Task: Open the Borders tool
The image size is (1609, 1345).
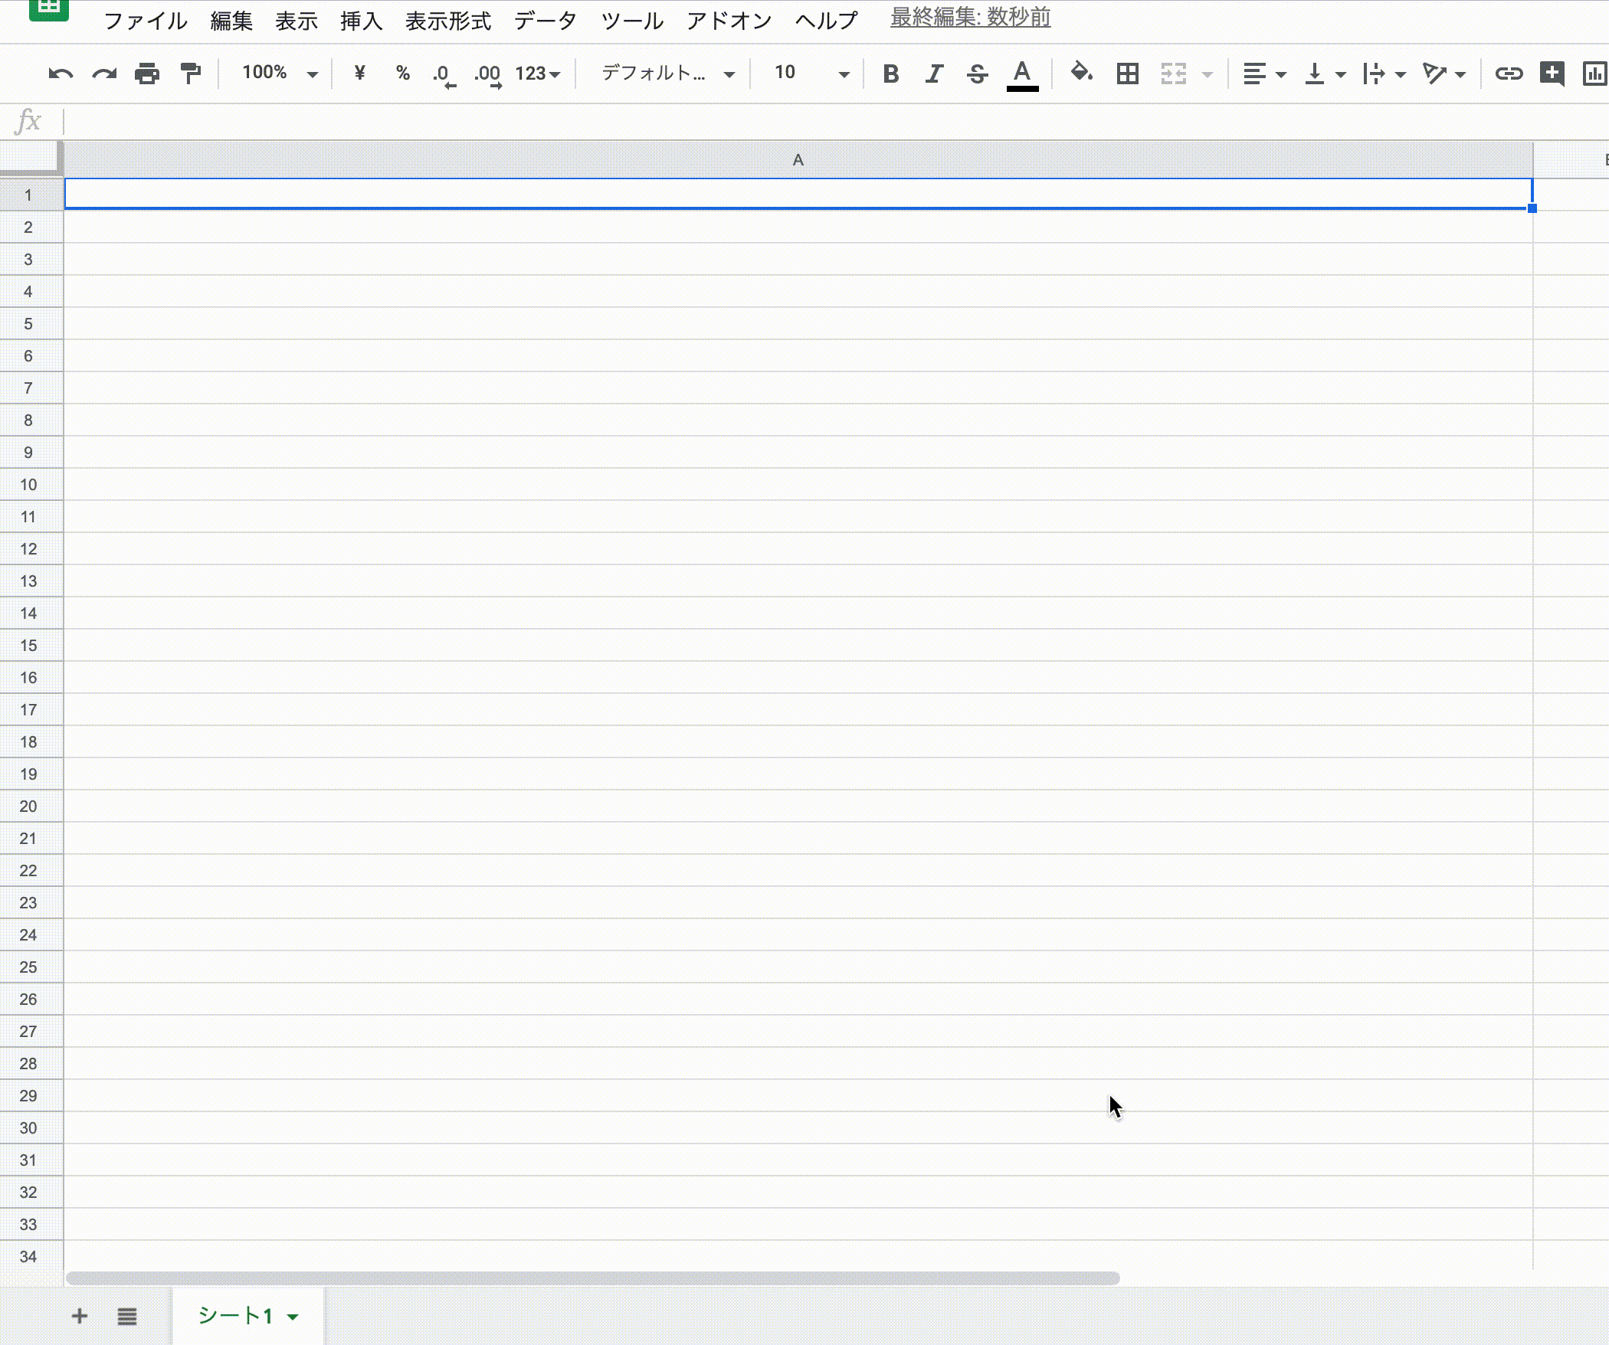Action: coord(1126,74)
